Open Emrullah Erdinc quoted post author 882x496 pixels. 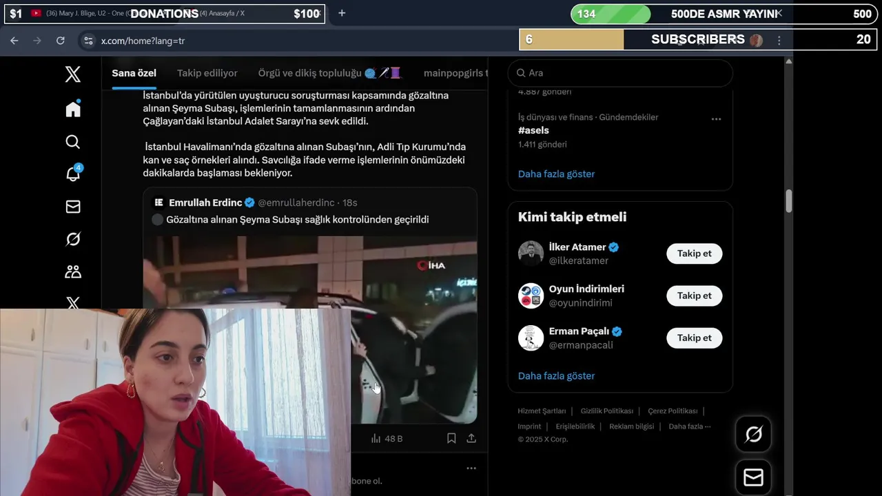[x=205, y=203]
